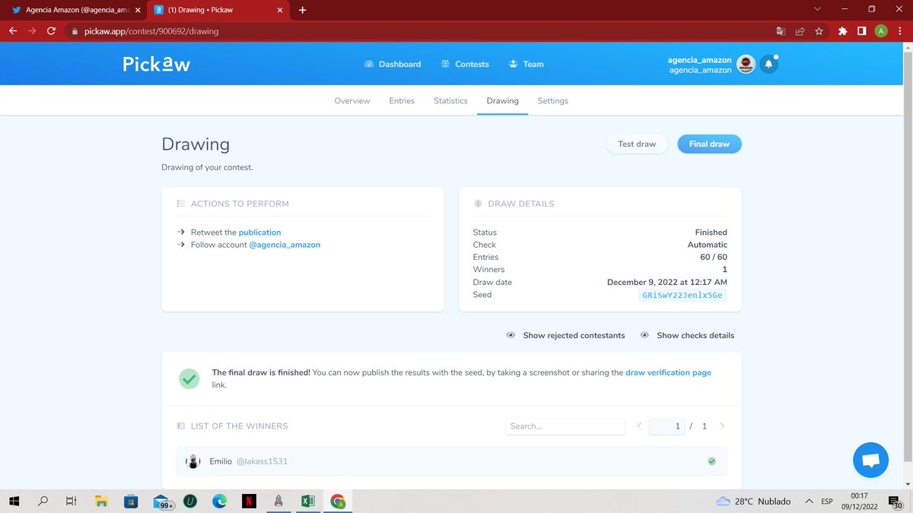
Task: Click the Pickaw logo
Action: [x=156, y=65]
